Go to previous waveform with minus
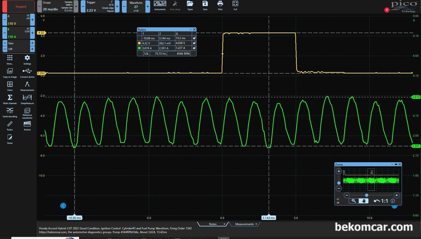 [124, 7]
